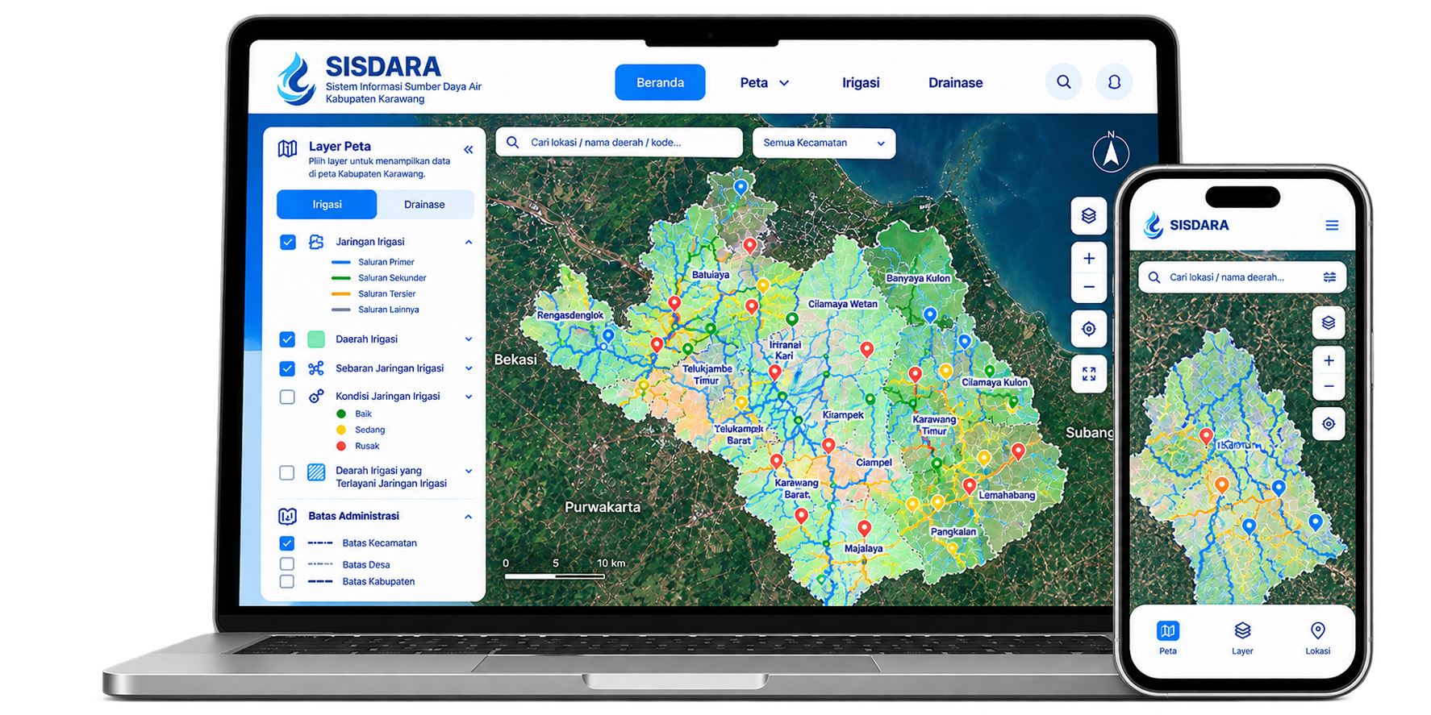1431x715 pixels.
Task: Click the phone location search field
Action: coord(1242,277)
